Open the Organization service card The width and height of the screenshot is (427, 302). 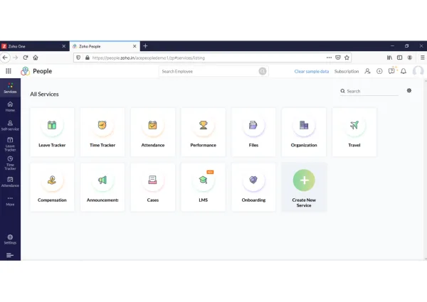[x=304, y=132]
